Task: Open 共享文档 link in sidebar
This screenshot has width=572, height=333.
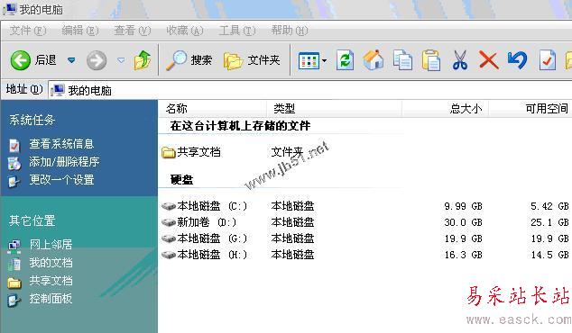Action: click(x=51, y=281)
